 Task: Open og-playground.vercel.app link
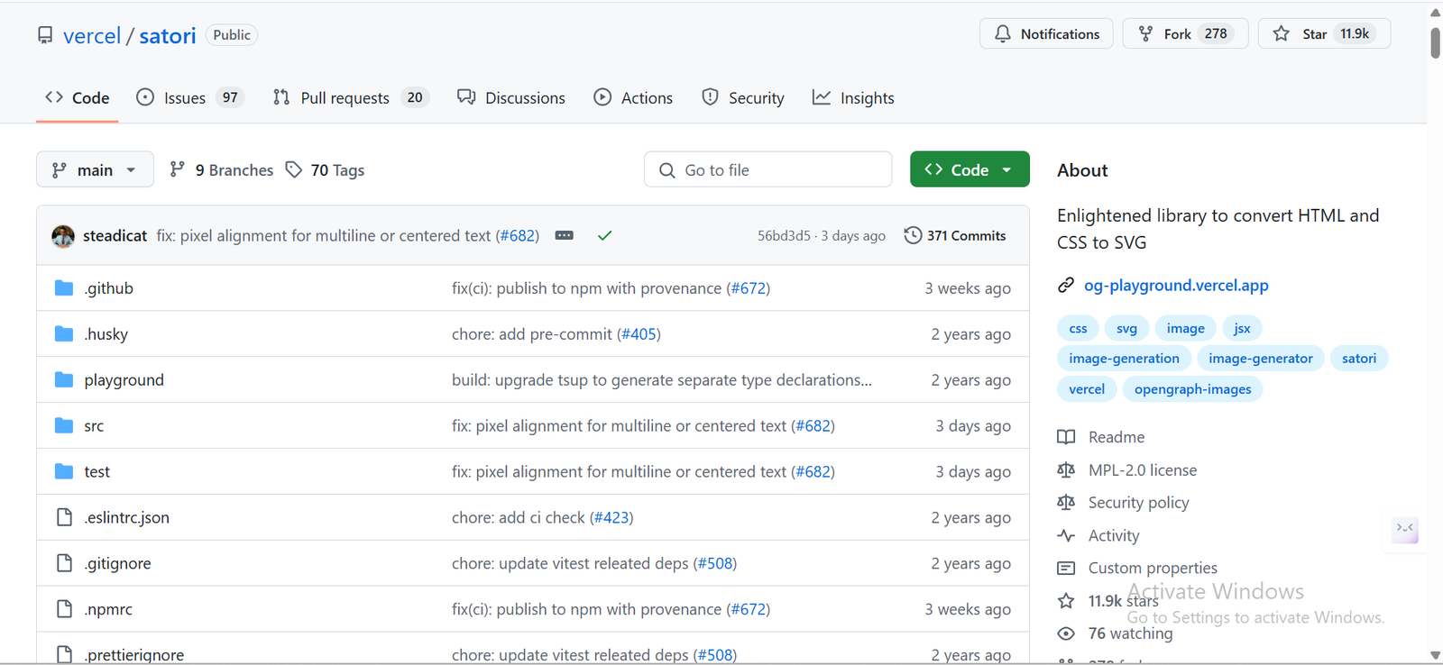[1176, 286]
